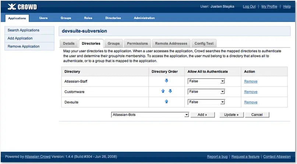The image size is (297, 164).
Task: Open the Directories main menu
Action: pyautogui.click(x=113, y=18)
